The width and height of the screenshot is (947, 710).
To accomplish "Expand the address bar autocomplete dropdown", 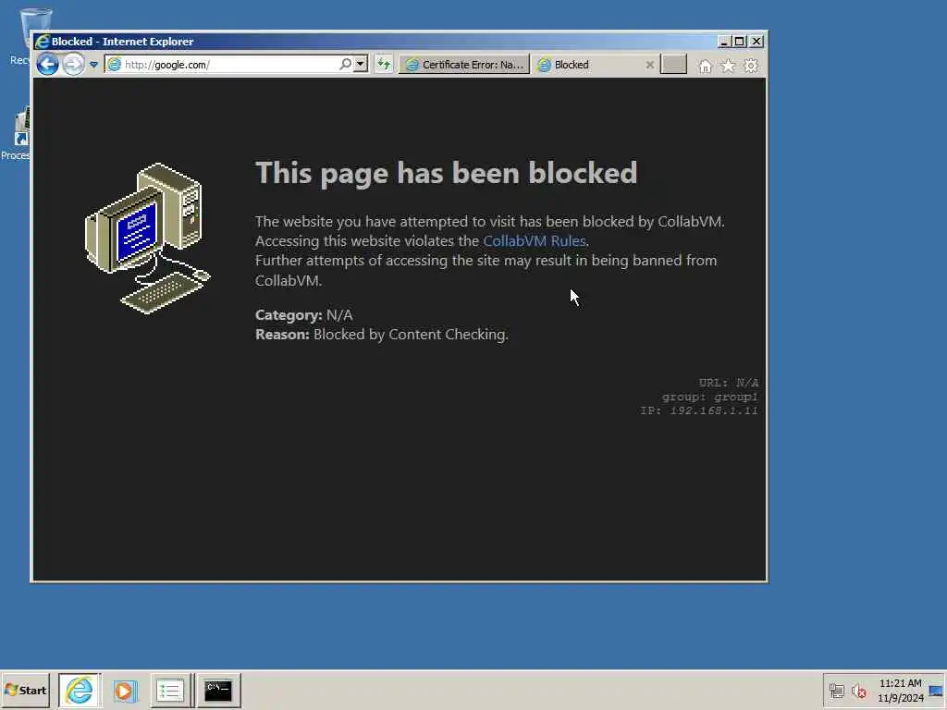I will (361, 64).
